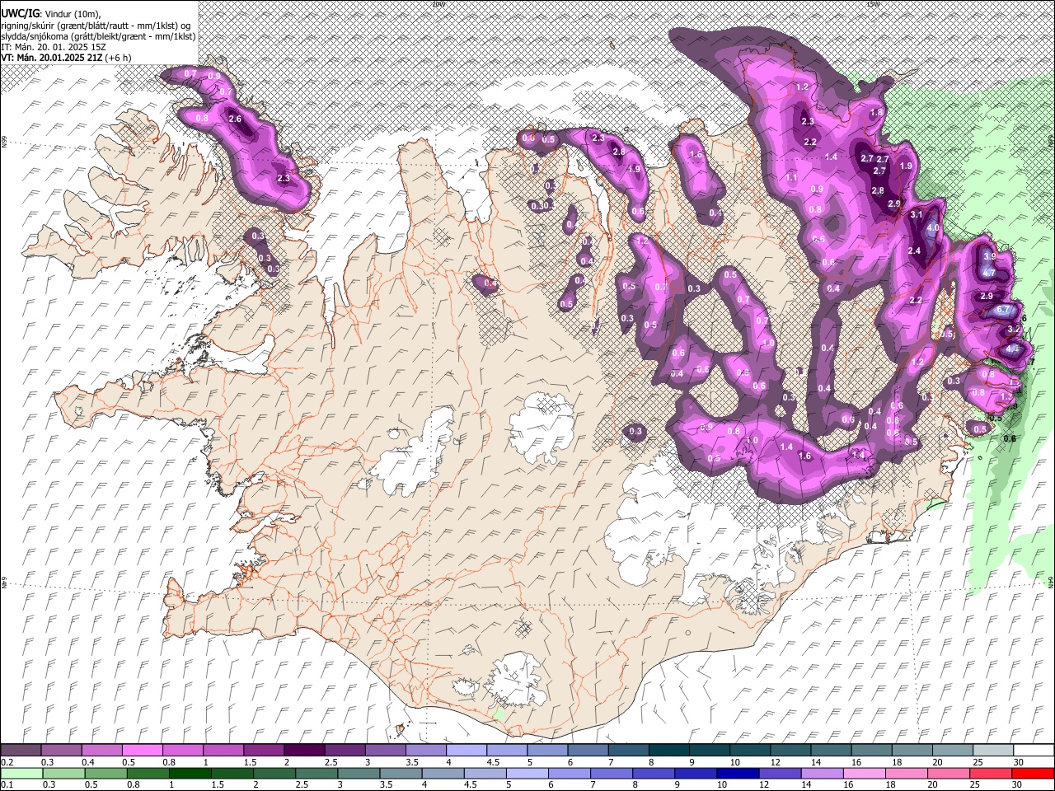
Task: Select the upper-scale light gray swatch between 25 and 30
Action: (992, 750)
